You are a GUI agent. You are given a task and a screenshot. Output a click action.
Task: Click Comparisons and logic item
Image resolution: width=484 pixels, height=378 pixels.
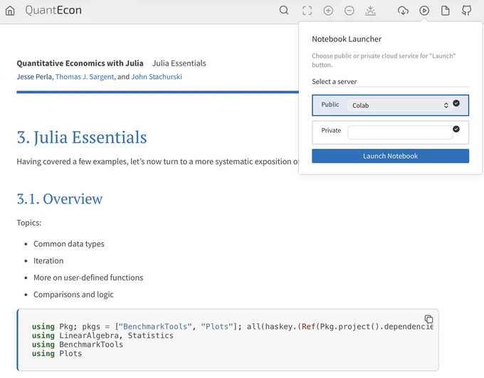click(73, 294)
